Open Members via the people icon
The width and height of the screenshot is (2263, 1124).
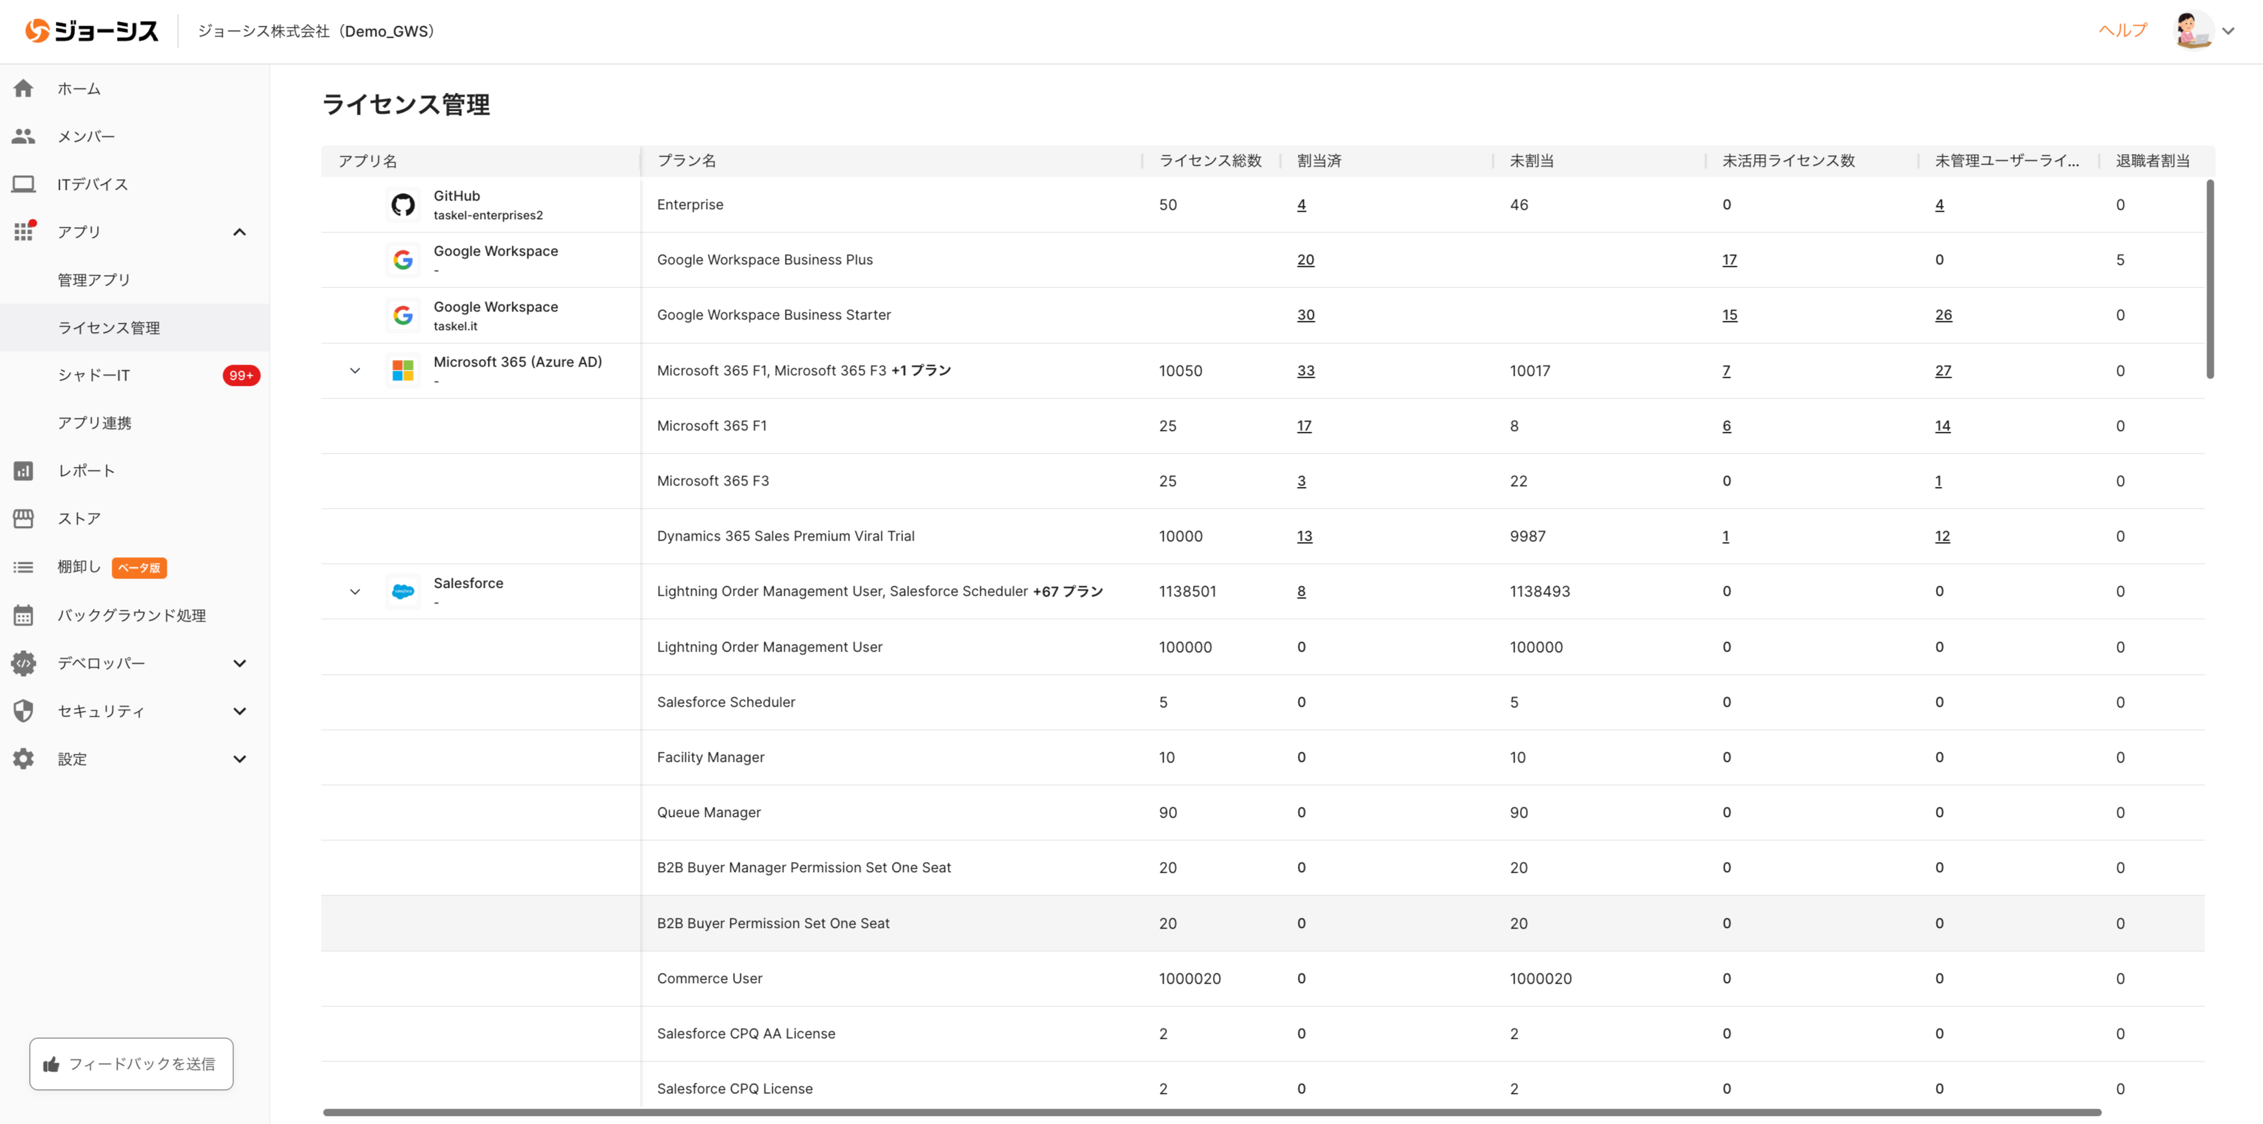(x=24, y=136)
